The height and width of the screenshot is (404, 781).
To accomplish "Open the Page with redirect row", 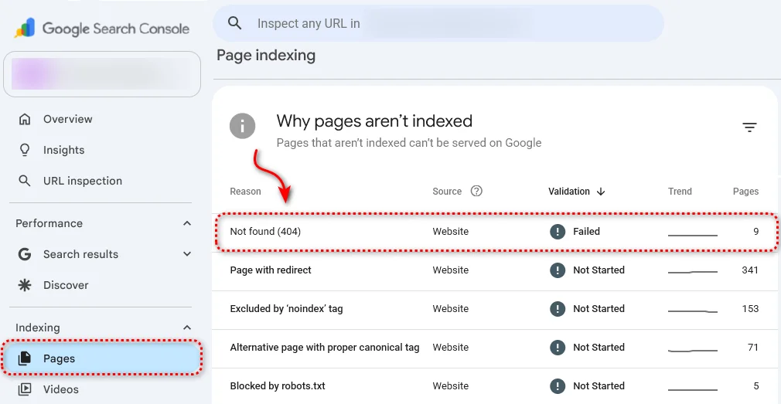I will pyautogui.click(x=495, y=270).
